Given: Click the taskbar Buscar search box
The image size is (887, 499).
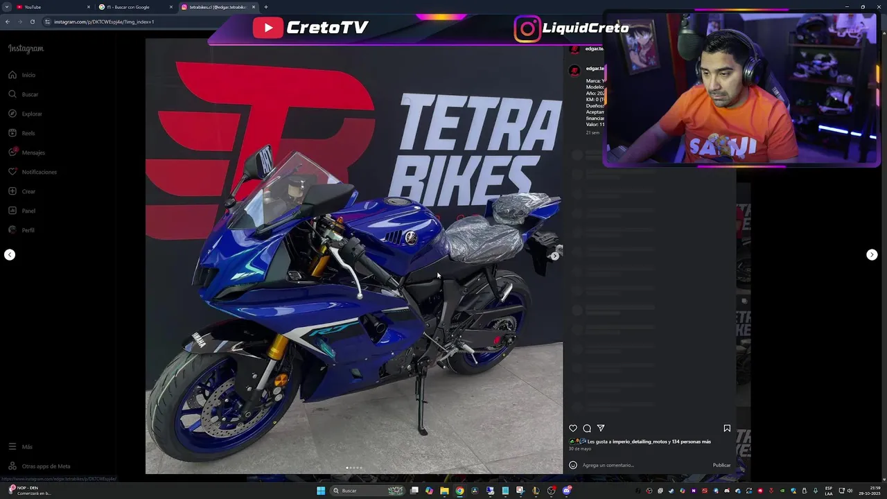Looking at the screenshot, I should 367,491.
